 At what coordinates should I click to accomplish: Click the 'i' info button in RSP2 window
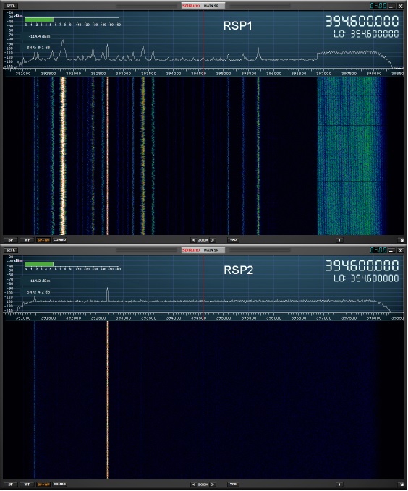[x=340, y=484]
